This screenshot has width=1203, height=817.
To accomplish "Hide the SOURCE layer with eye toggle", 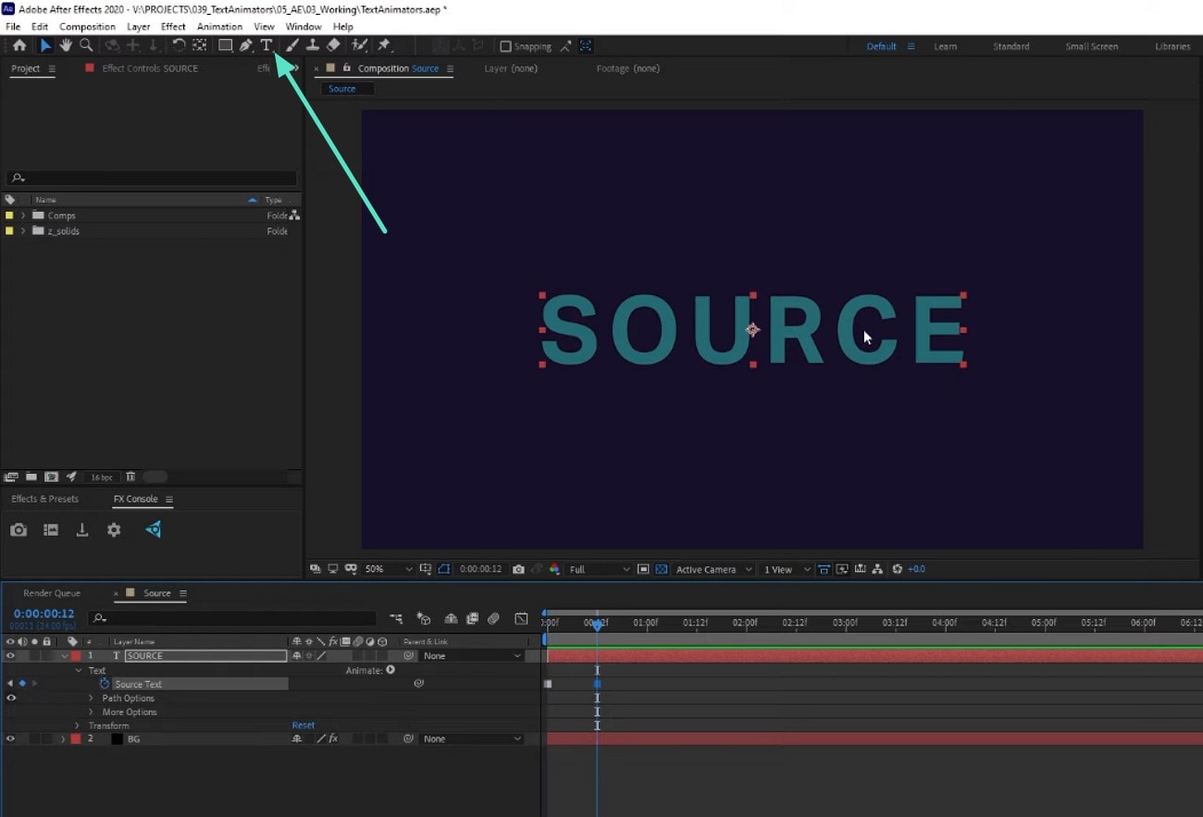I will (10, 656).
